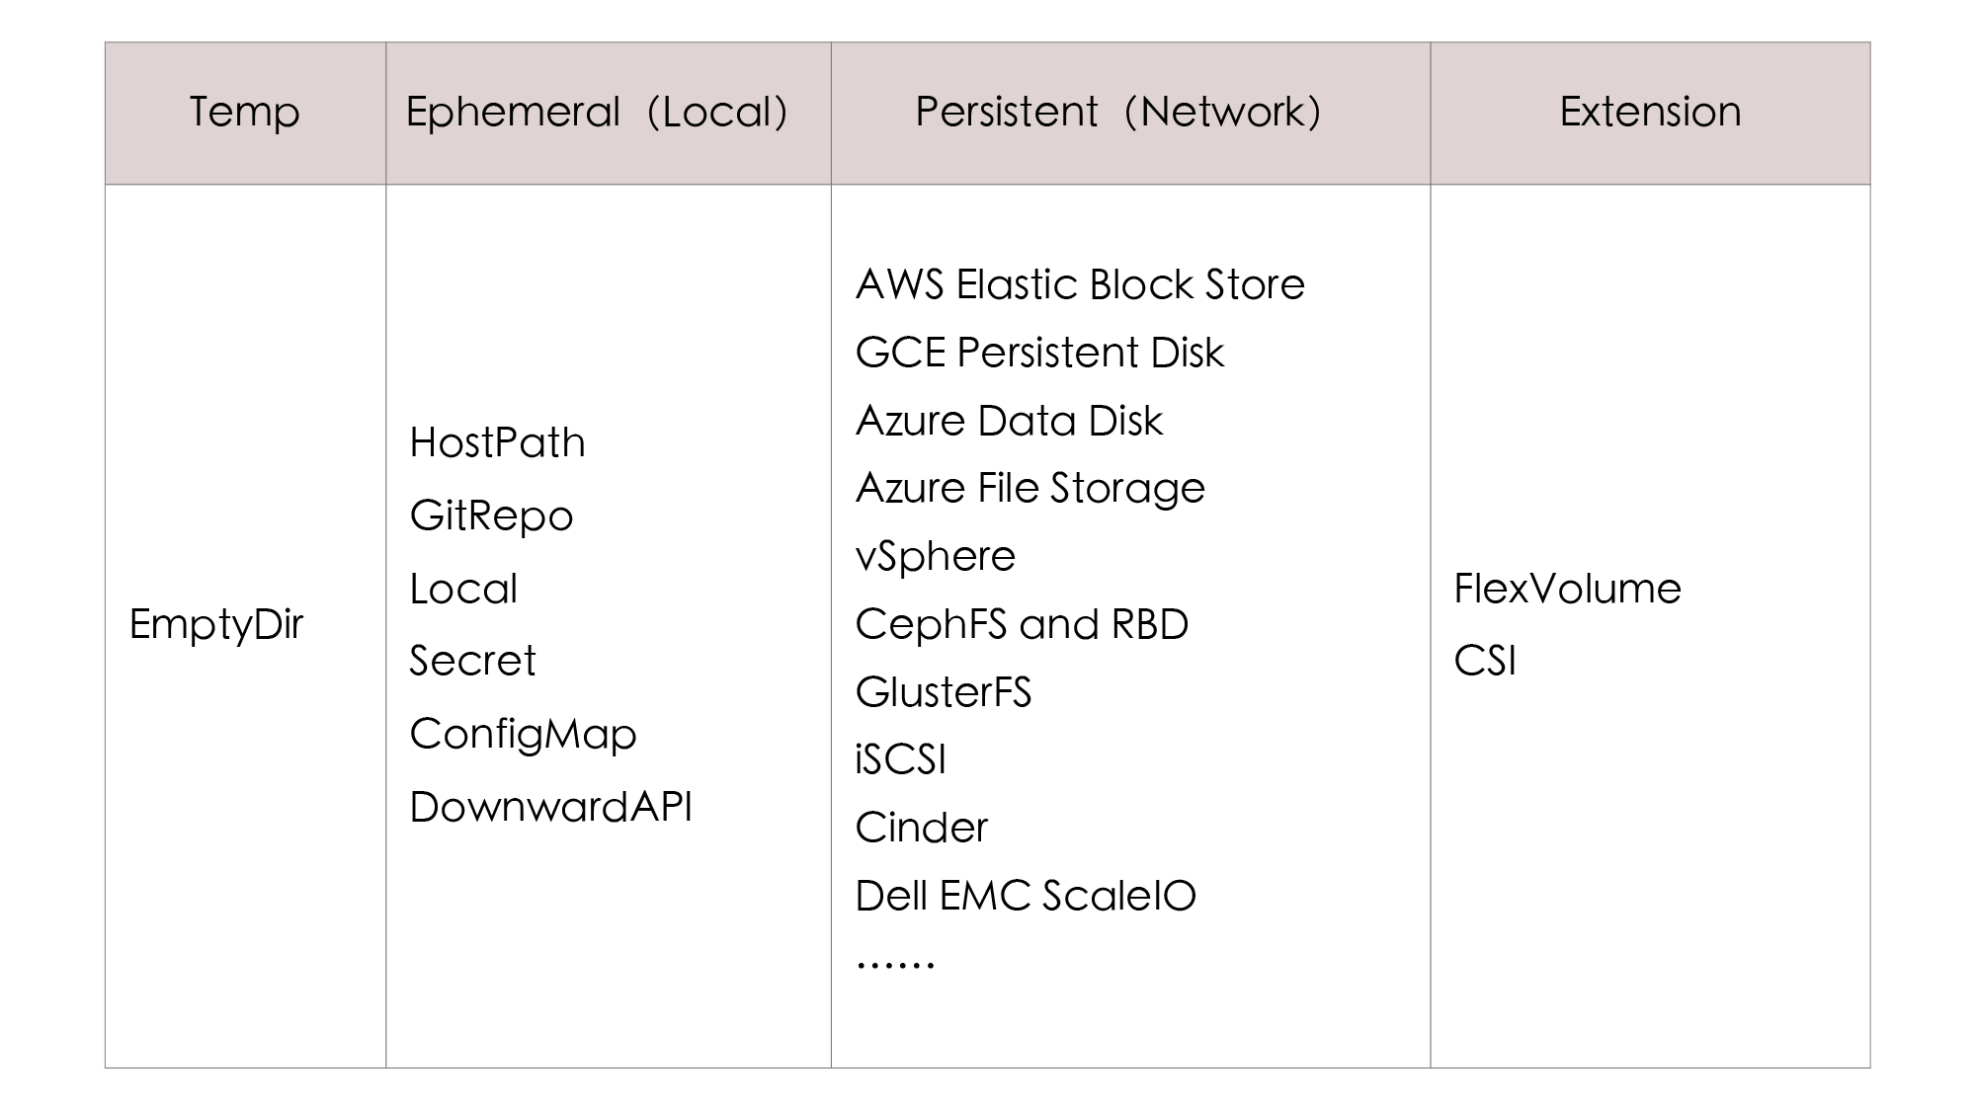Click the vSphere entry
This screenshot has height=1111, width=1976.
pos(935,556)
